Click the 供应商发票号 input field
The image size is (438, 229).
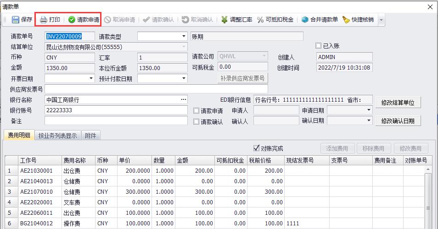(x=156, y=89)
